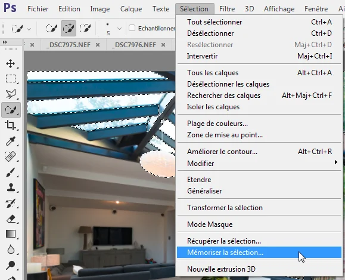Screen dimensions: 345x280
Task: Activate the Subtract from selection mode
Action: pos(85,28)
